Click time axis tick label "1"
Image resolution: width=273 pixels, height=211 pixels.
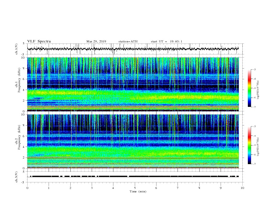tap(49, 188)
